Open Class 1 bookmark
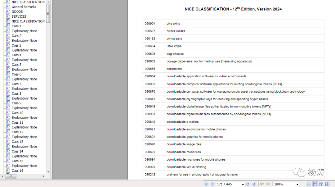Viewport: 335px width, 187px height. [x=16, y=26]
